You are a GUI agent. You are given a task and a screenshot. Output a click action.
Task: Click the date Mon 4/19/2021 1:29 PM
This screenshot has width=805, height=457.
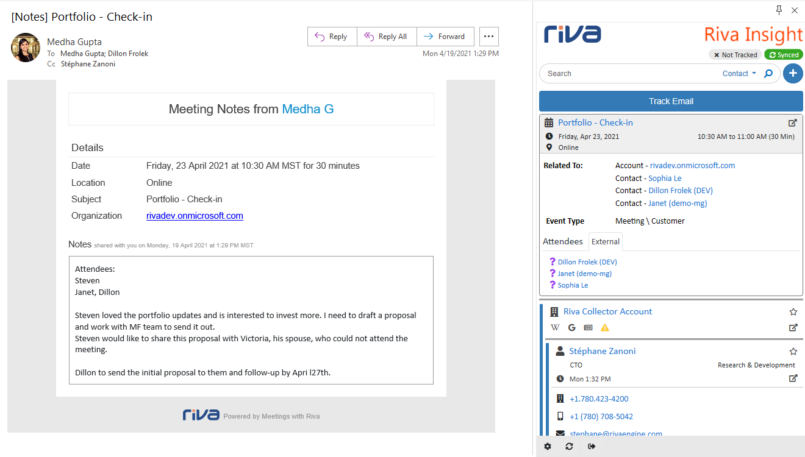pyautogui.click(x=460, y=54)
